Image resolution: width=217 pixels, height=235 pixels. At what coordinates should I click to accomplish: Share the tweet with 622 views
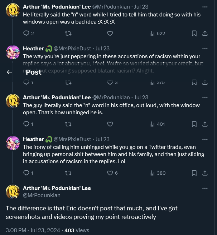click(205, 33)
